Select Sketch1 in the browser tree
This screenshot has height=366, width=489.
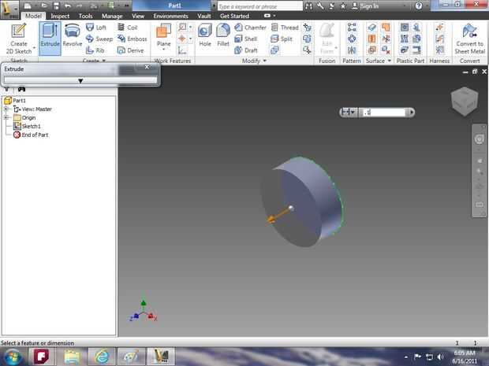click(27, 126)
